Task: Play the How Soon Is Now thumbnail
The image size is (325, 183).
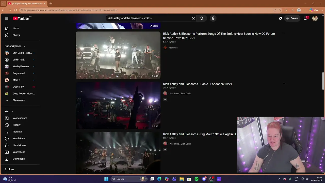Action: [118, 55]
